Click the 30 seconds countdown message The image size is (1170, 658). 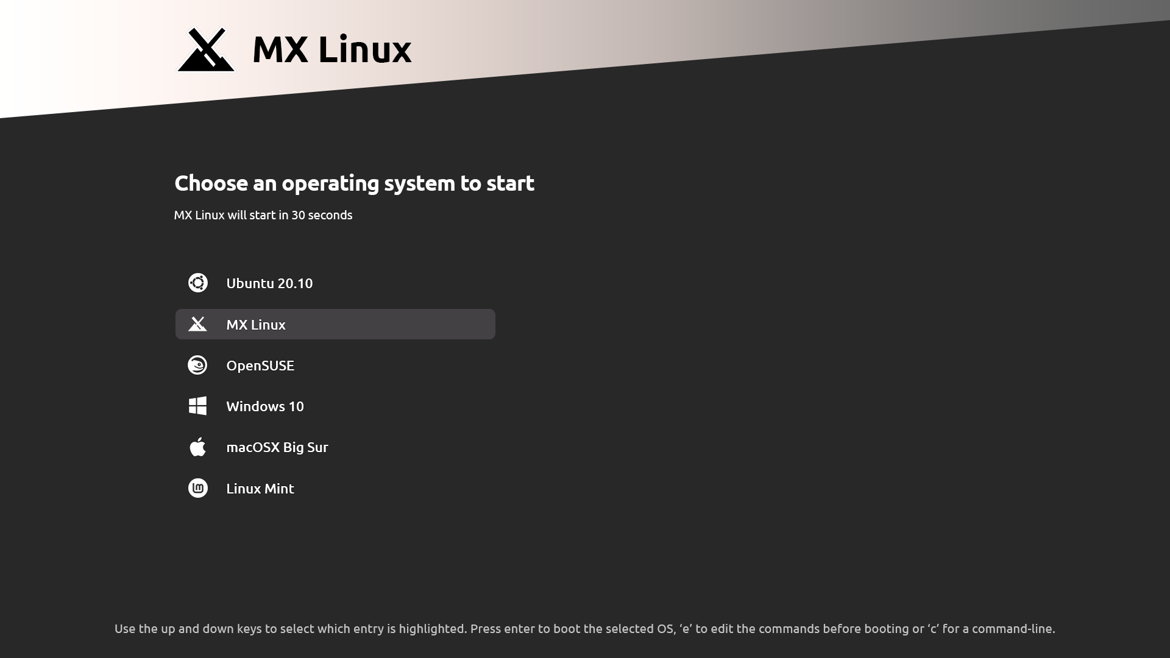(263, 215)
